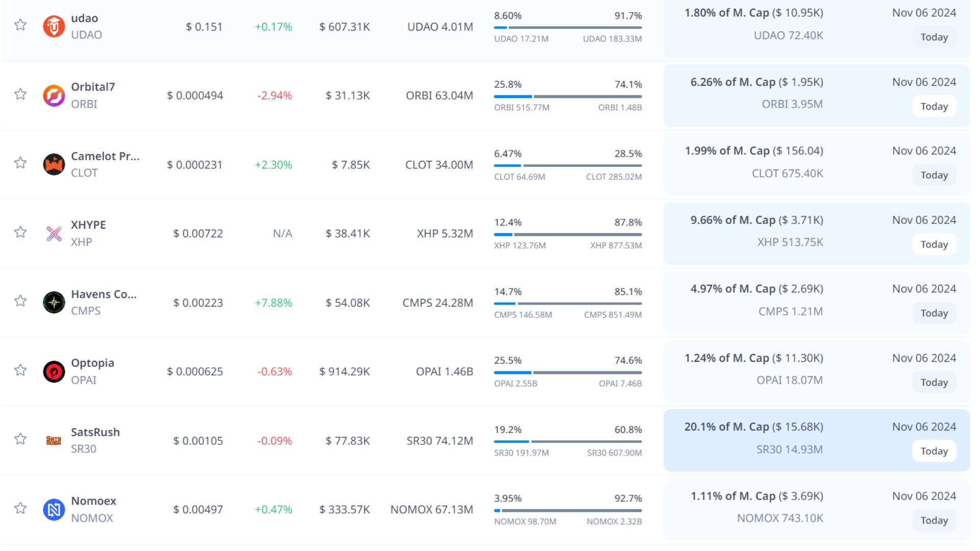The height and width of the screenshot is (551, 980).
Task: Open the Havens Co... token name link
Action: pyautogui.click(x=104, y=294)
